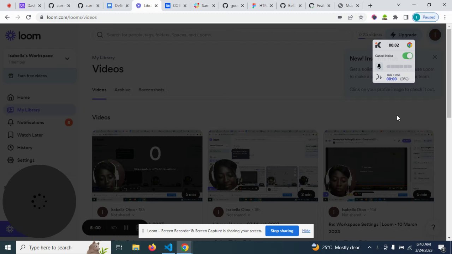
Task: Click the 7/25 videos counter
Action: coord(370,35)
